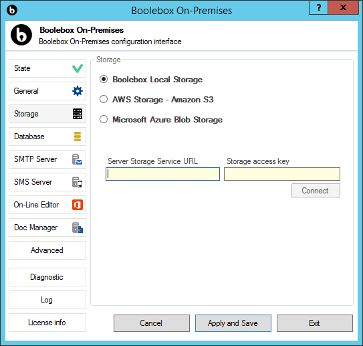Click the Storage access key label
Viewport: 363px width, 346px height.
click(258, 161)
